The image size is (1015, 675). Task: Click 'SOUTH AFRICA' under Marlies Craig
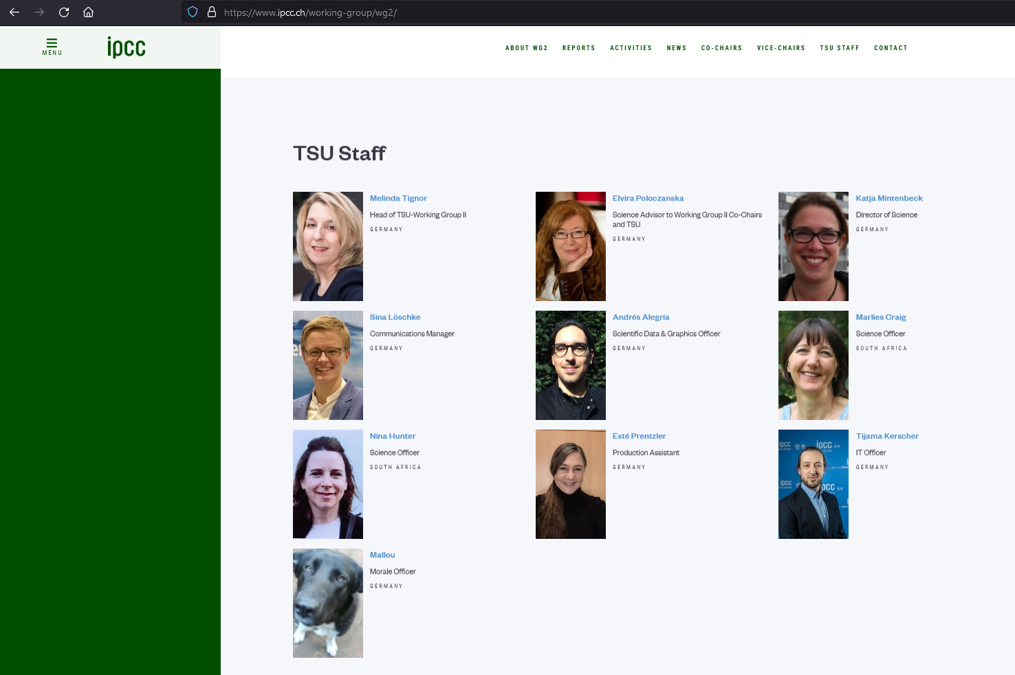click(882, 348)
